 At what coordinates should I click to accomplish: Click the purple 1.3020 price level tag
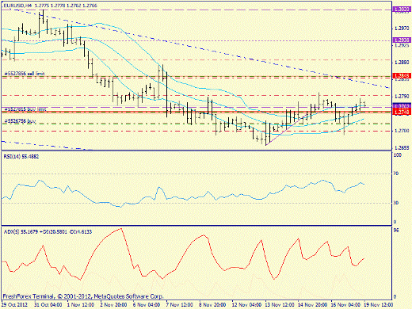point(402,10)
